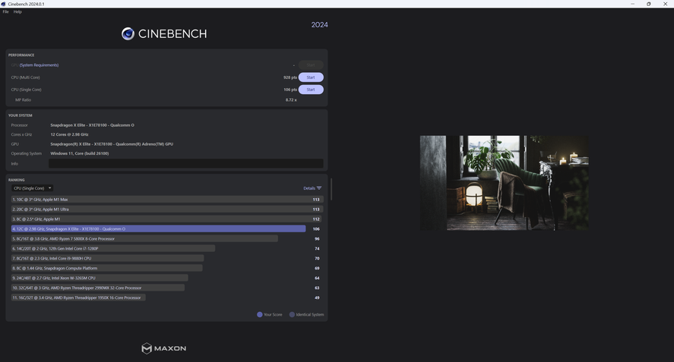This screenshot has width=674, height=362.
Task: Open the CPU (Single Core) ranking dropdown
Action: coord(32,188)
